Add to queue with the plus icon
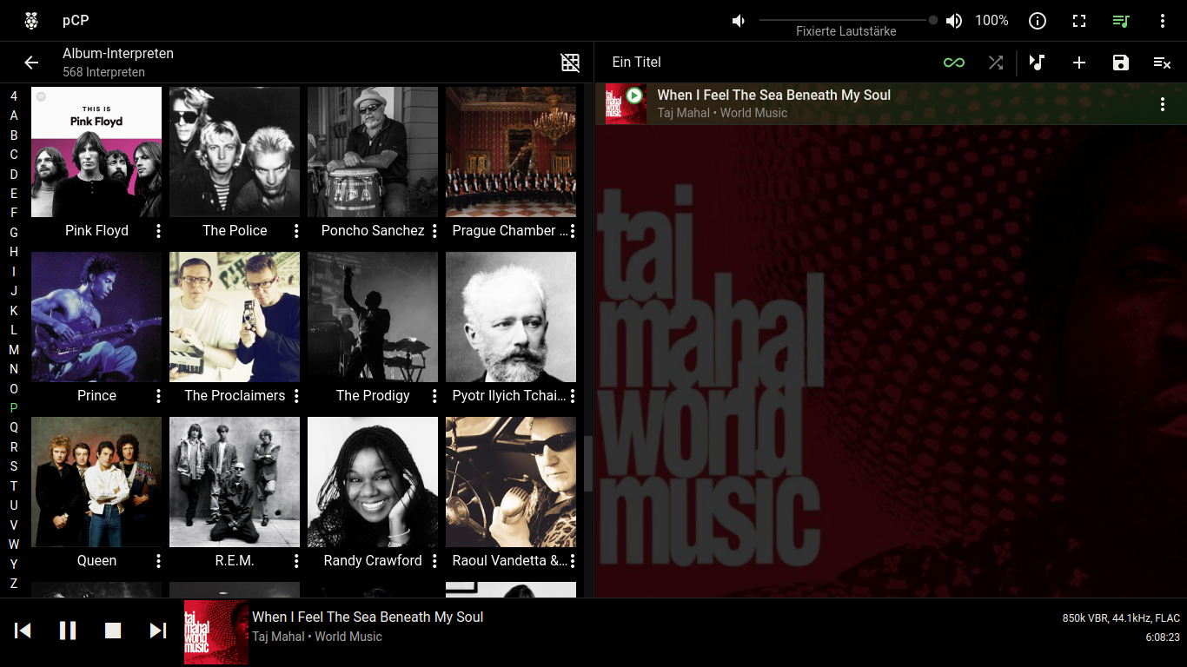Screen dimensions: 1187x667 pos(1079,63)
